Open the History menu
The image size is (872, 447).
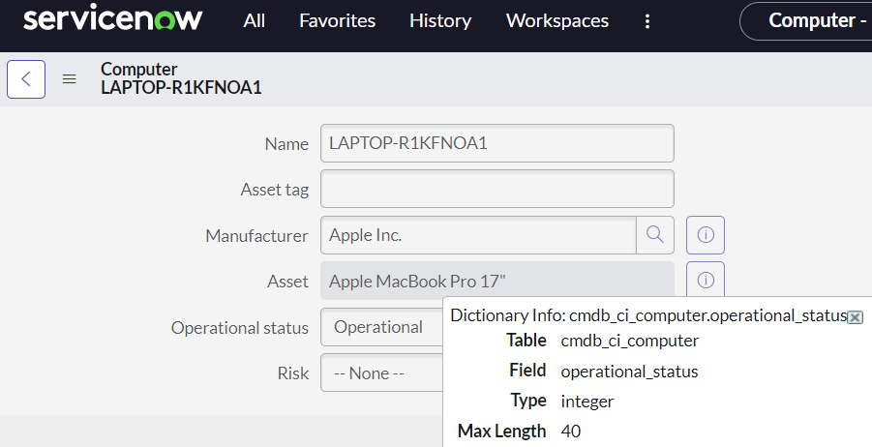click(440, 20)
